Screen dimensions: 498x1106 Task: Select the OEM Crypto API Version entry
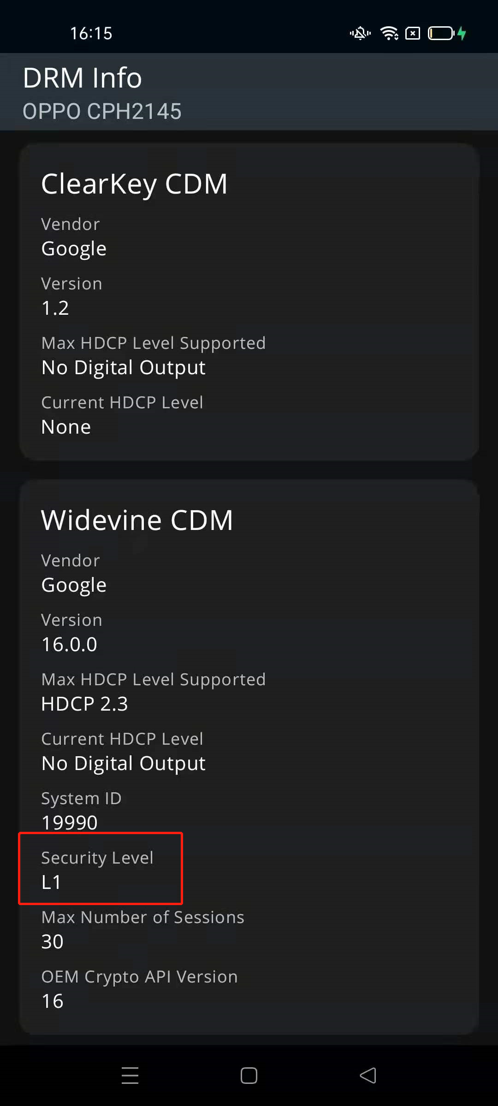click(x=139, y=988)
